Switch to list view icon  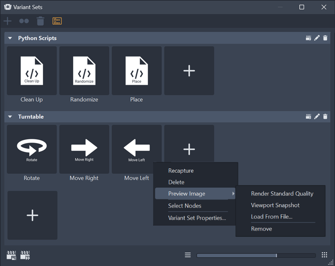pyautogui.click(x=188, y=255)
